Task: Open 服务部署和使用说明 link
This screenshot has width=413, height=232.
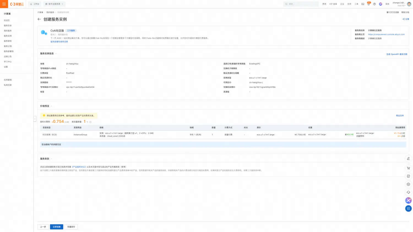Action: pyautogui.click(x=59, y=42)
